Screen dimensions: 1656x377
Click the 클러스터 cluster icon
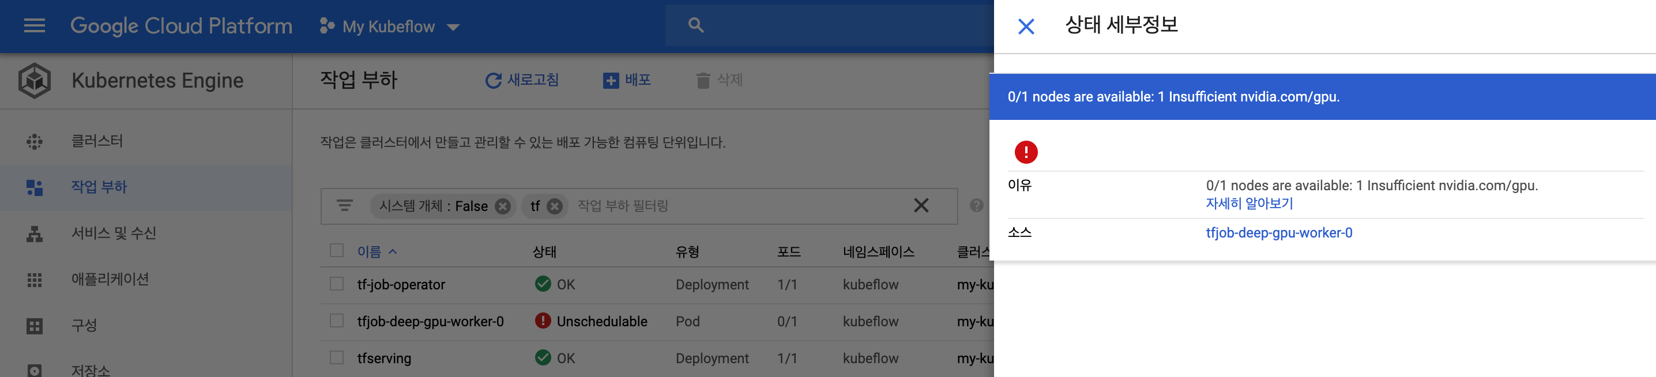[x=35, y=142]
